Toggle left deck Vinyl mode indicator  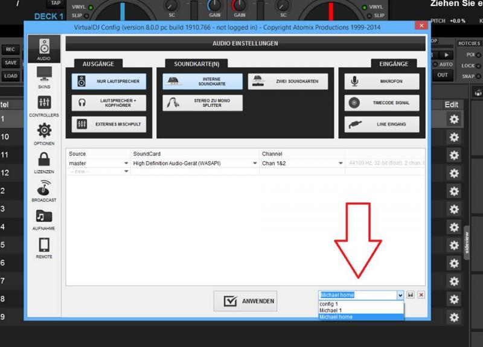(91, 7)
